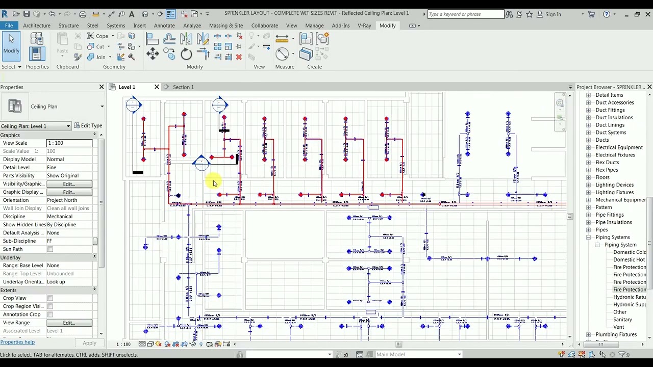Select the Fire Protection highlighted tree item
Screen dimensions: 653x367
click(x=630, y=290)
